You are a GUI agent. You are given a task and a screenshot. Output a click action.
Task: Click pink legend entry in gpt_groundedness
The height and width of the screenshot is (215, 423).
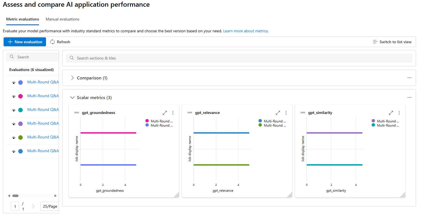159,121
